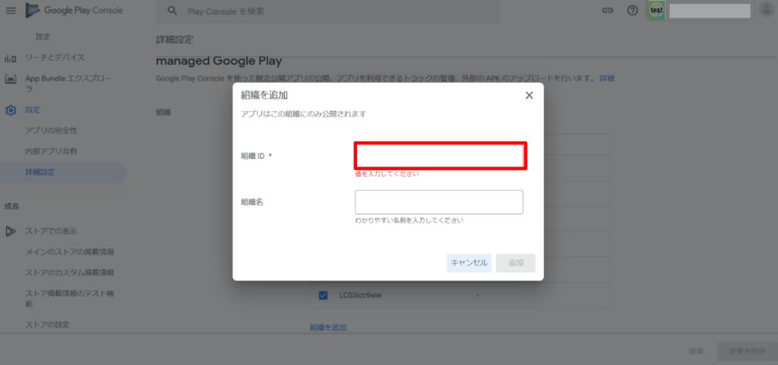Click the 詳細 link after description
Viewport: 778px width, 365px height.
[607, 78]
